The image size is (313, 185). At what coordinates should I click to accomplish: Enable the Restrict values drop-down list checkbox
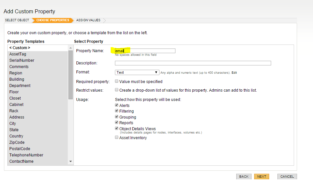tap(117, 90)
